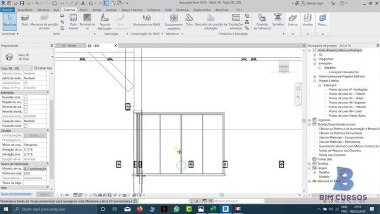Switch to the Estrutura ribbon tab
Viewport: 380px width, 214px height.
coord(43,10)
